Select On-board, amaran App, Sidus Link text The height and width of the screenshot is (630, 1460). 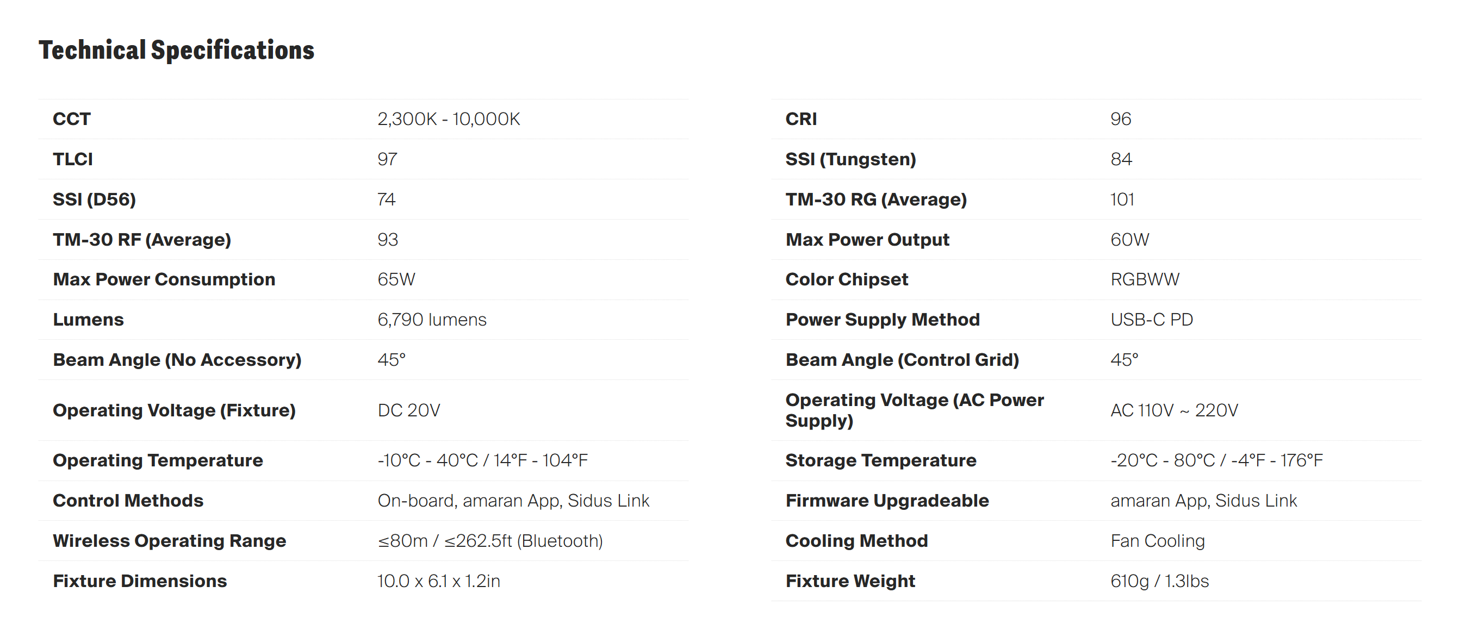click(x=513, y=500)
